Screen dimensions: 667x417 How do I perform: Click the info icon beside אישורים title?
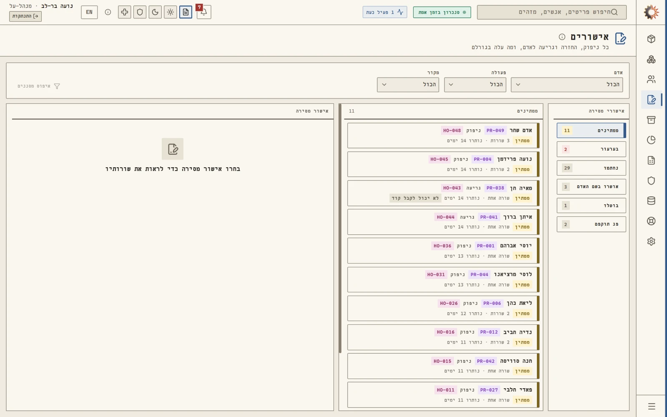point(562,37)
